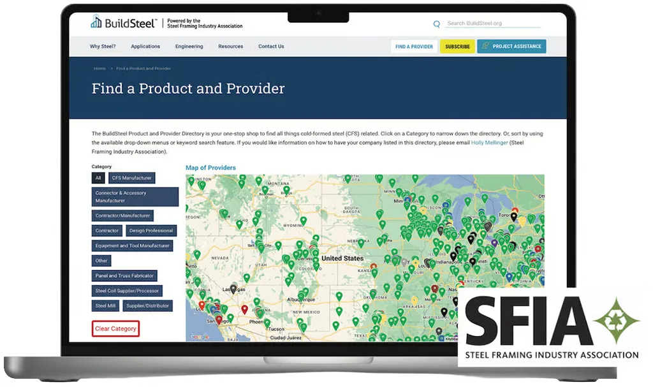Click the red map pin west of Phoenix

[244, 309]
